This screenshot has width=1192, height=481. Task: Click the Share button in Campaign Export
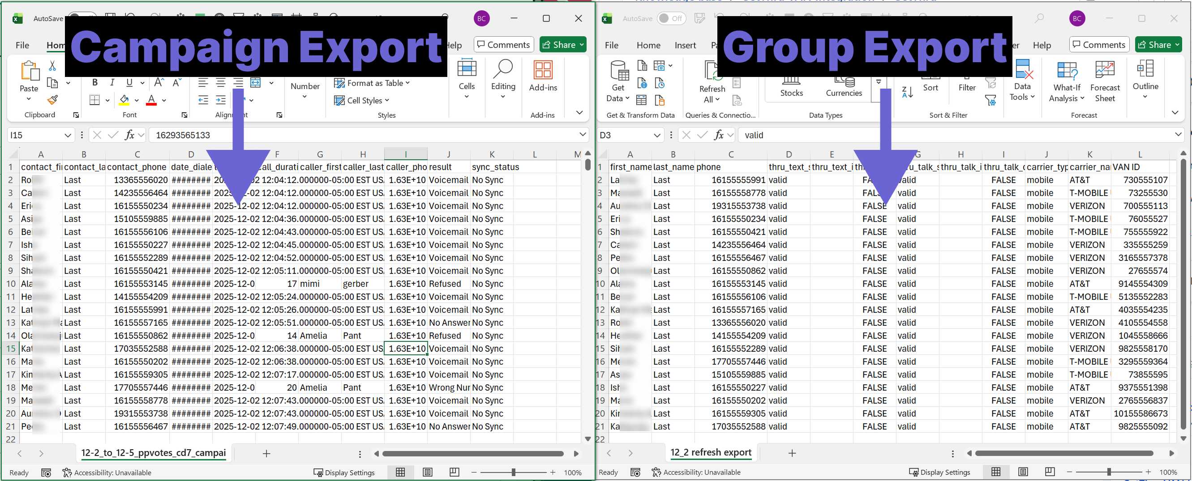563,44
